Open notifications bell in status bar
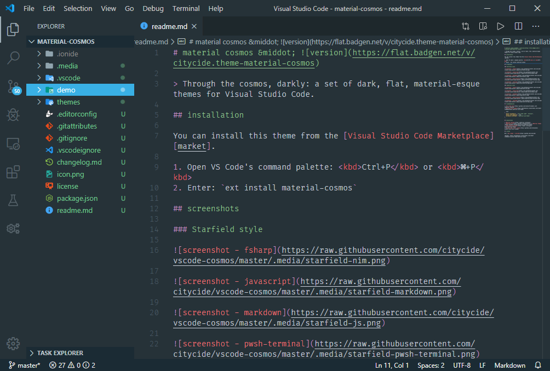This screenshot has width=550, height=371. [538, 366]
